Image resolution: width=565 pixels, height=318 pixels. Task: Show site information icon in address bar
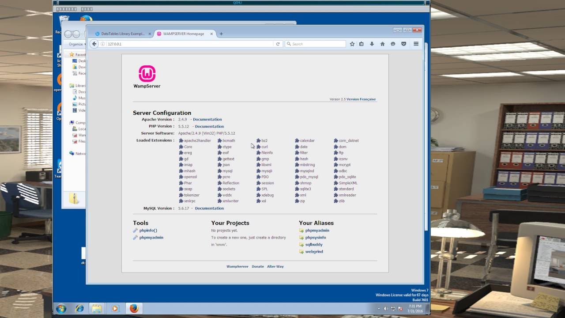(103, 44)
